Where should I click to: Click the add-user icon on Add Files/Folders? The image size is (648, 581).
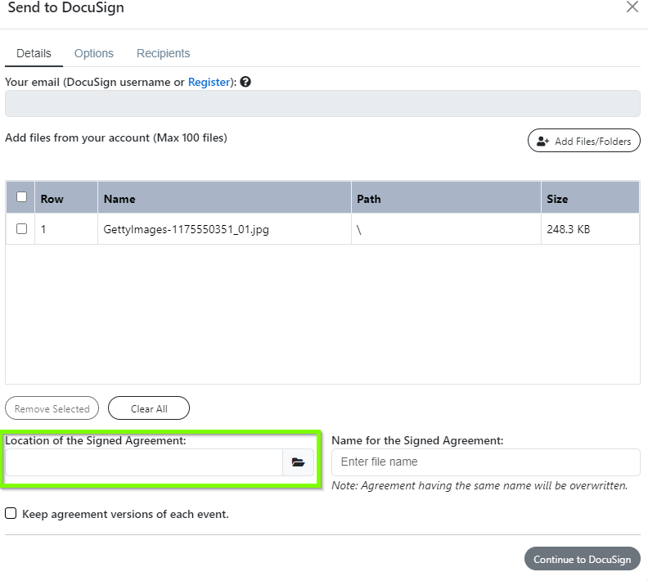point(542,142)
